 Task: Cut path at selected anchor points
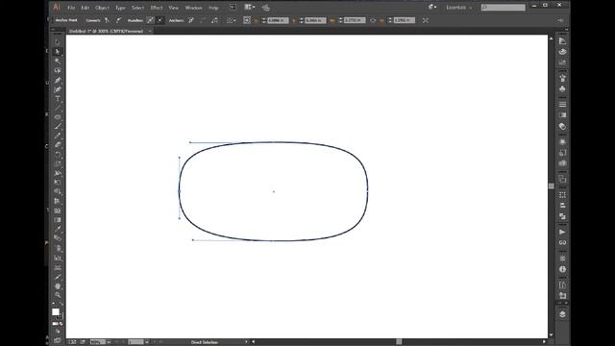214,20
